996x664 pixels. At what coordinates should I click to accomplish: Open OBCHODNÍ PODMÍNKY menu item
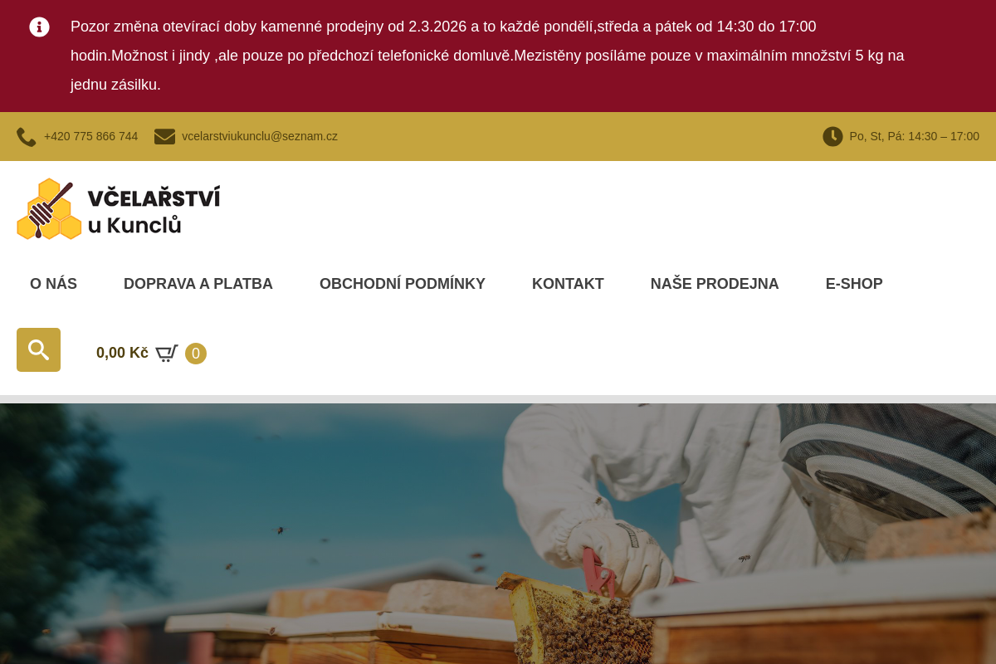403,284
